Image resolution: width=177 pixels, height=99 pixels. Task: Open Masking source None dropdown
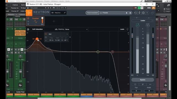pyautogui.click(x=76, y=29)
